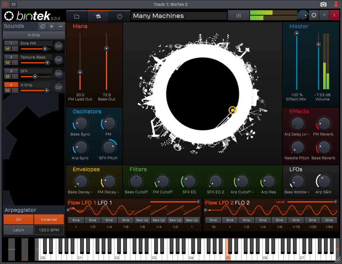Open the first Sine waveform selector in LFO 1
342x264 pixels.
(76, 220)
